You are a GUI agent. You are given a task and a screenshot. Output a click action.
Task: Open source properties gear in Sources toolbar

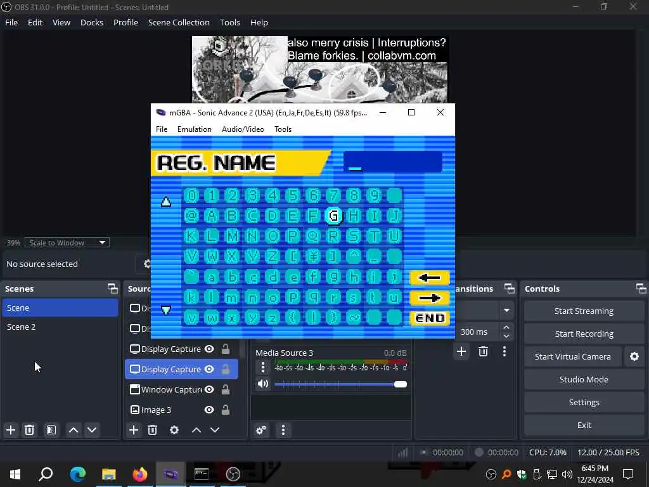(174, 430)
